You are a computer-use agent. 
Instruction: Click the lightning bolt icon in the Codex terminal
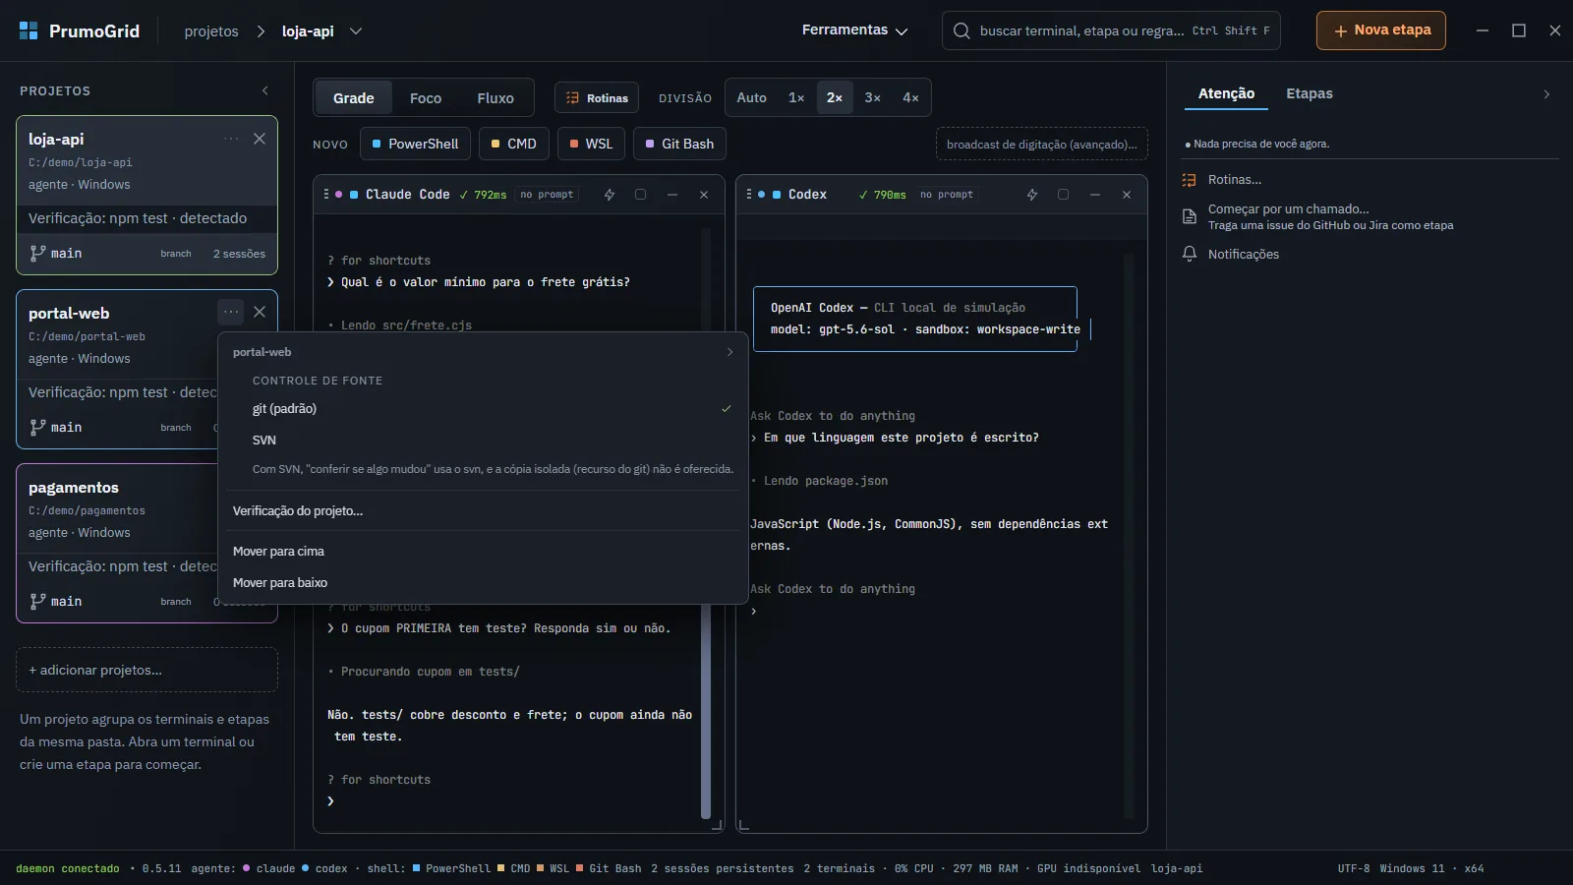[1032, 195]
